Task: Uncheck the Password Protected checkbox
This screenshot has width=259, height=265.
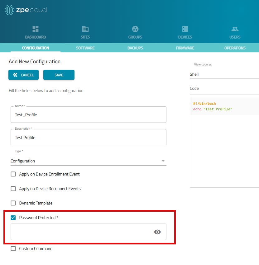Action: point(13,218)
